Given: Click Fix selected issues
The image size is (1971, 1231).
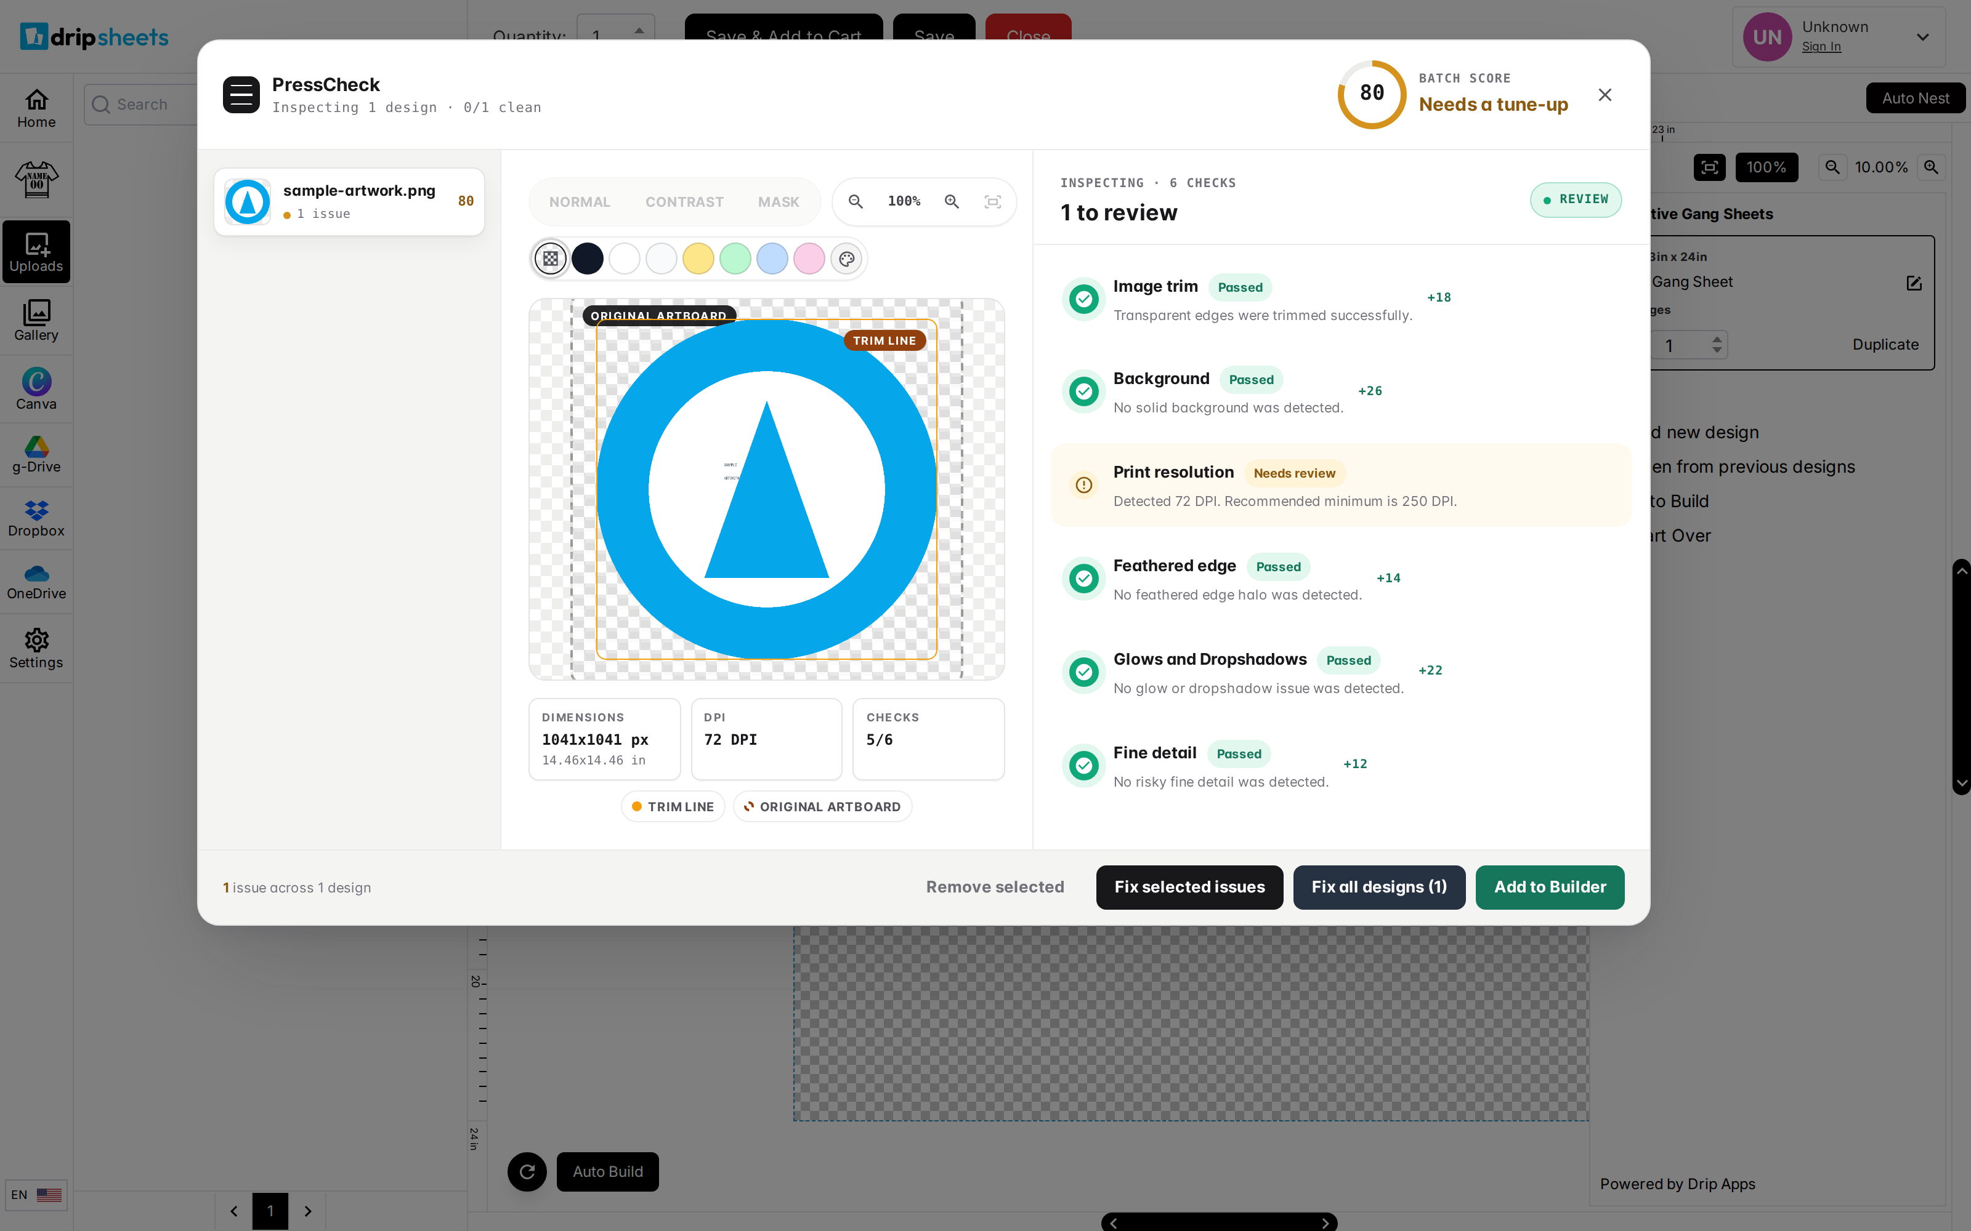Looking at the screenshot, I should [1189, 886].
